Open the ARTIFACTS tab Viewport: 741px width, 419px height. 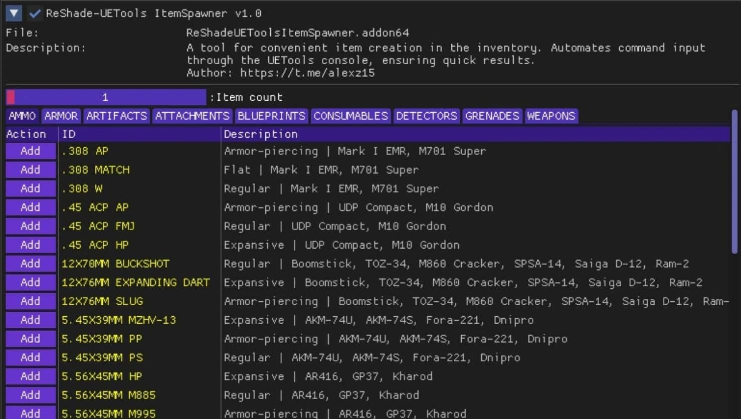(x=116, y=116)
